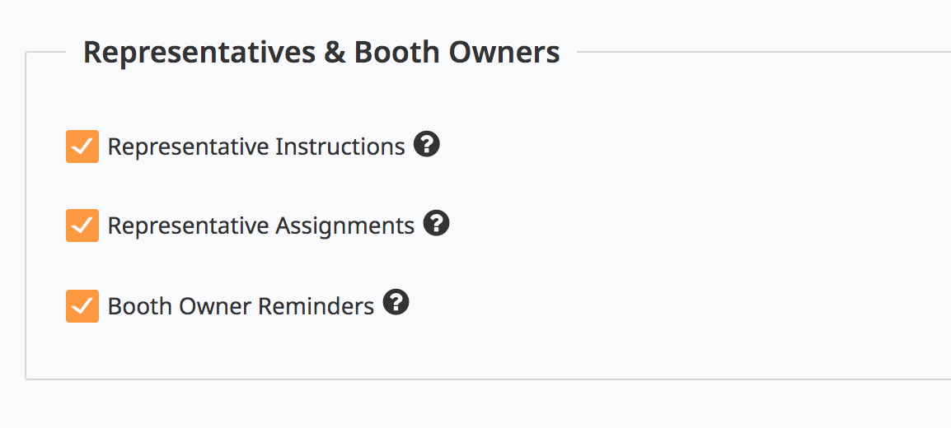Uncheck the Booth Owner Reminders checkbox
Screen dimensions: 951x428
[x=82, y=305]
